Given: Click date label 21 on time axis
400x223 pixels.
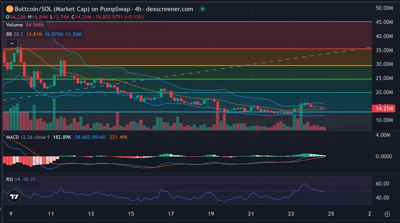Looking at the screenshot, I should pyautogui.click(x=251, y=213).
